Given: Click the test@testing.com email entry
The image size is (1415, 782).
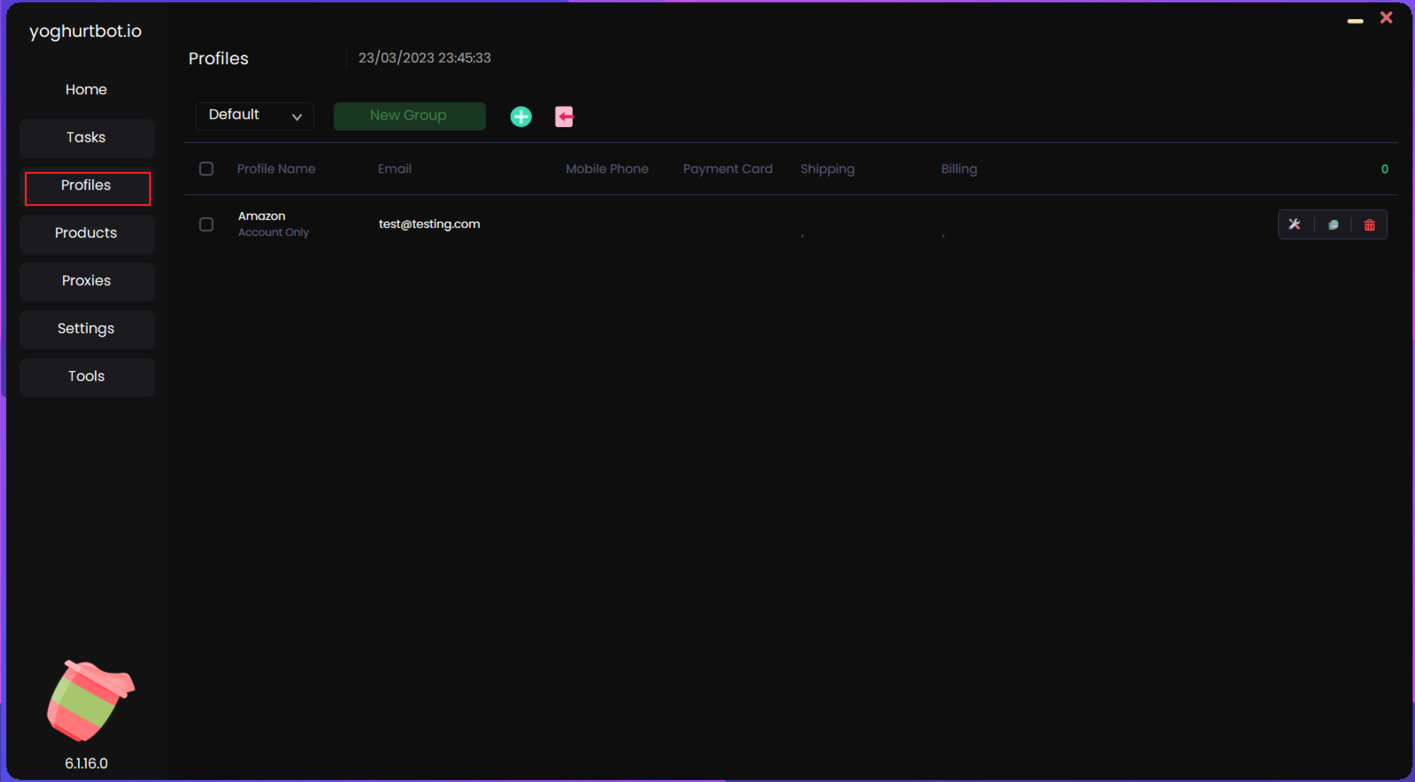Looking at the screenshot, I should click(x=429, y=224).
